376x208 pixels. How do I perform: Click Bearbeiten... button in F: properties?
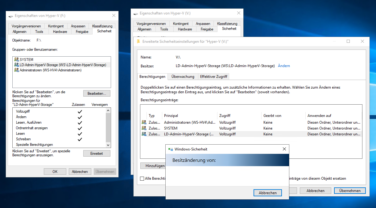(97, 93)
